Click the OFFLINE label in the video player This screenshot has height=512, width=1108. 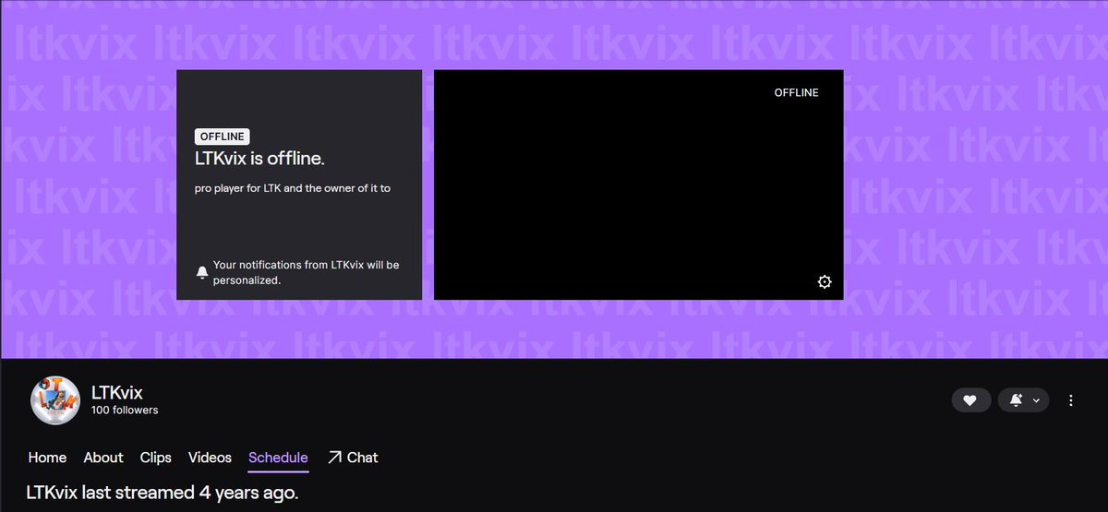[796, 92]
